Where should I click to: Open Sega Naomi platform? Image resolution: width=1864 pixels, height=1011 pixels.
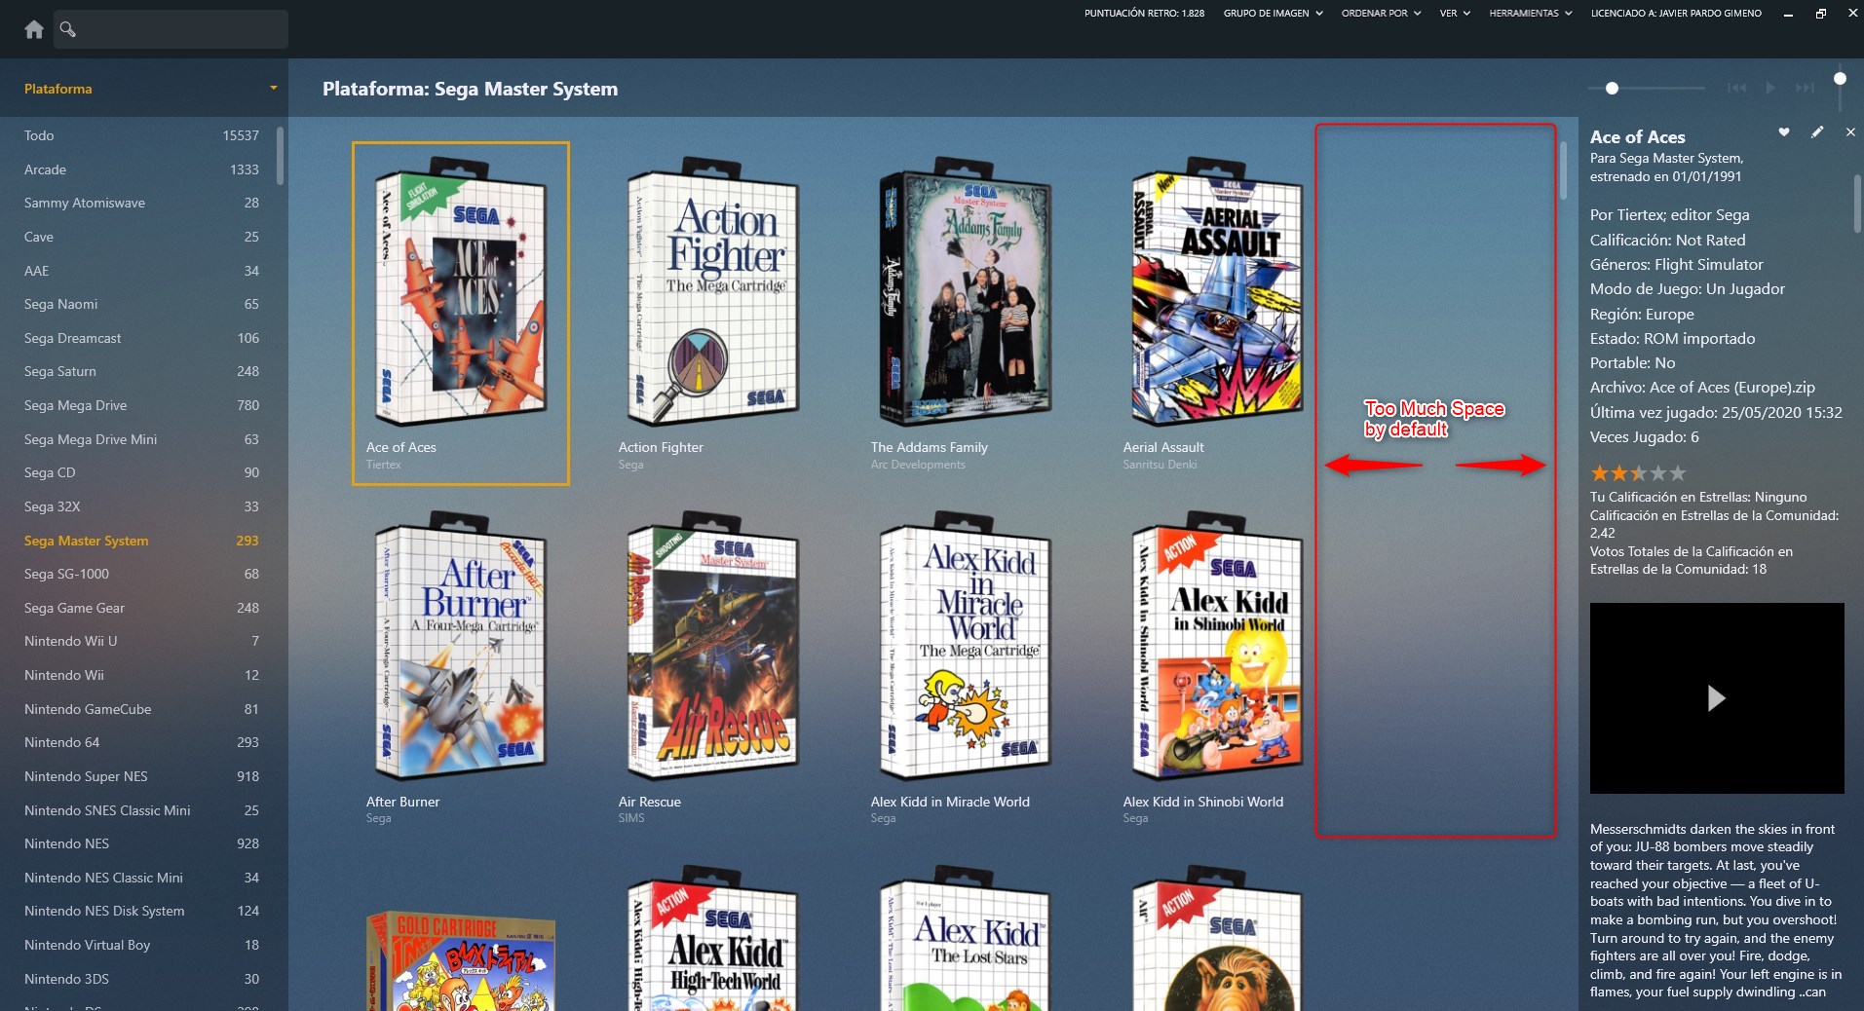pos(141,304)
